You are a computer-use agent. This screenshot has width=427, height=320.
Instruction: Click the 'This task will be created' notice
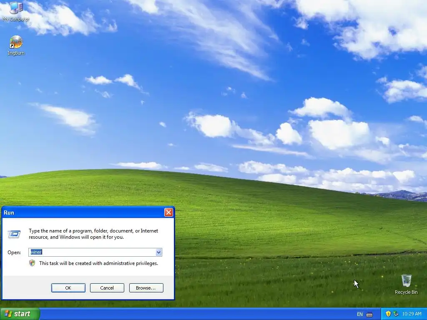point(98,263)
